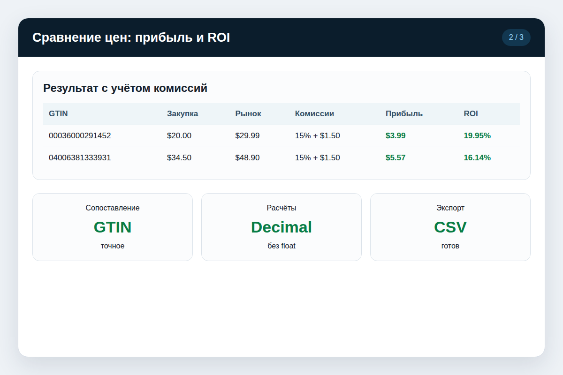
Task: Select the "без float" caption
Action: (281, 246)
